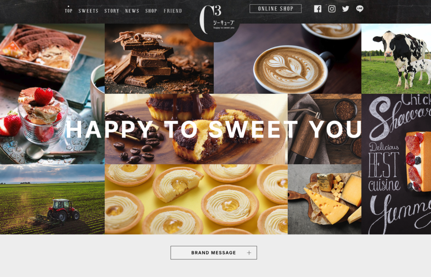This screenshot has width=431, height=277.
Task: Open the SWEETS menu item
Action: point(88,11)
